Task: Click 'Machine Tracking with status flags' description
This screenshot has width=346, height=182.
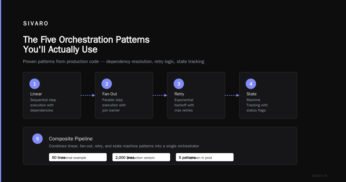Action: click(x=257, y=105)
